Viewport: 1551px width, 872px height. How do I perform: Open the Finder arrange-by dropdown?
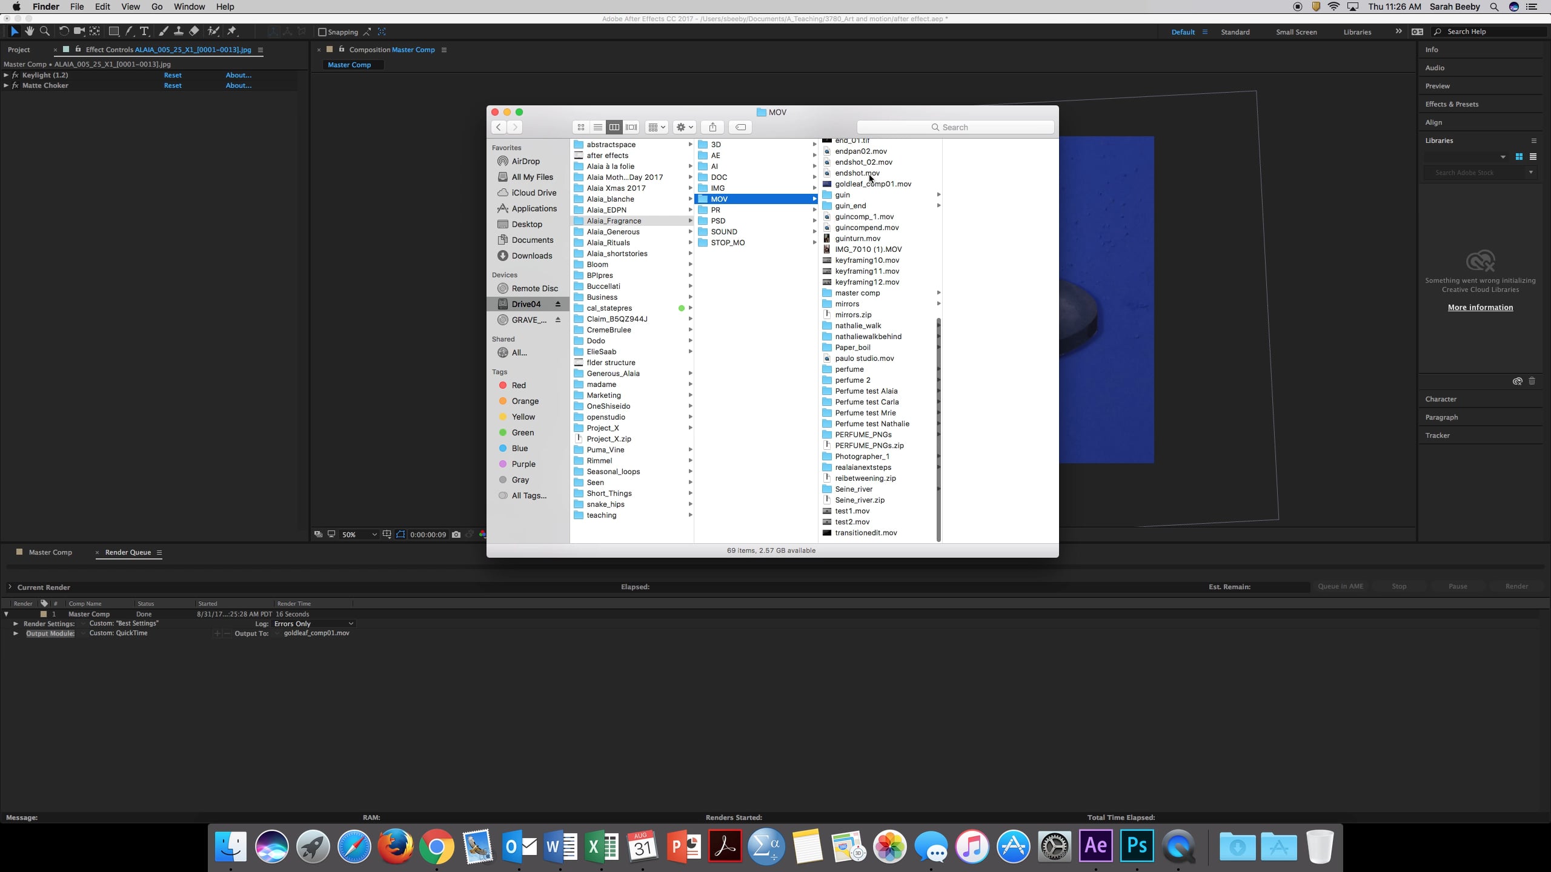point(656,127)
